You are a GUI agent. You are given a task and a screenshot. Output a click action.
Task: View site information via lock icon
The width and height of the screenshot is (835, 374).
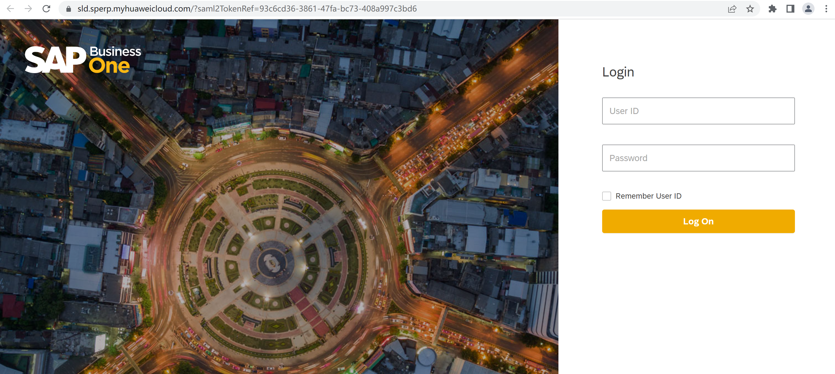[x=68, y=9]
